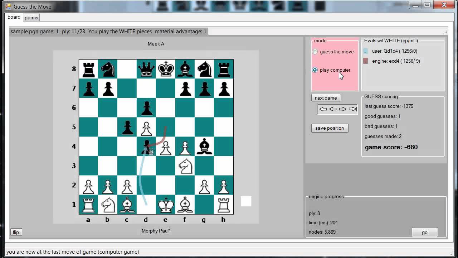Click the 'good guesses: 1' text
458x258 pixels.
click(383, 116)
